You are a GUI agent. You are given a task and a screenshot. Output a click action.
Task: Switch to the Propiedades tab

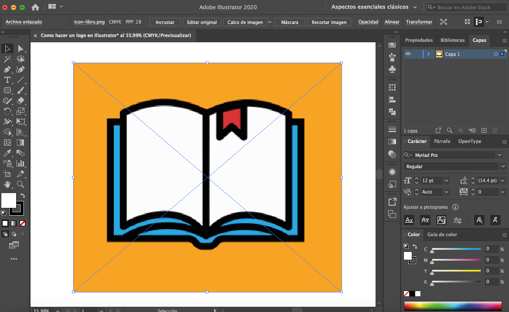coord(418,40)
